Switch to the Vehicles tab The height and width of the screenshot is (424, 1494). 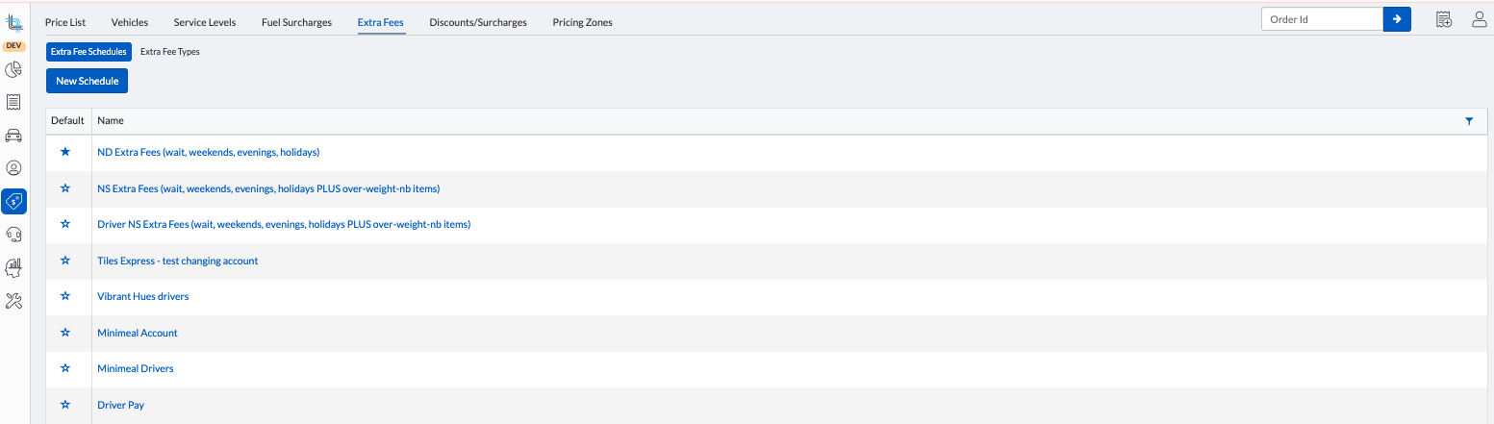(x=130, y=22)
